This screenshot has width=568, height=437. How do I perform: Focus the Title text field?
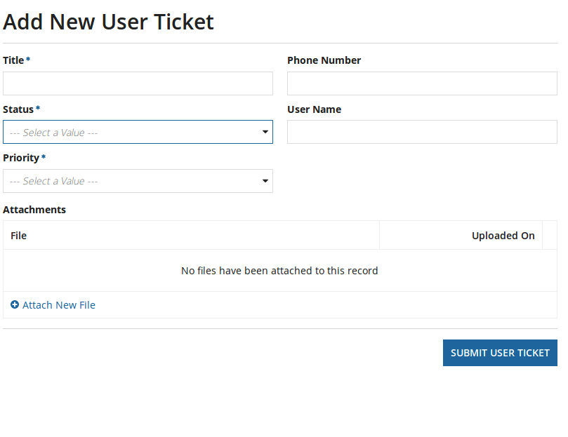(x=138, y=83)
